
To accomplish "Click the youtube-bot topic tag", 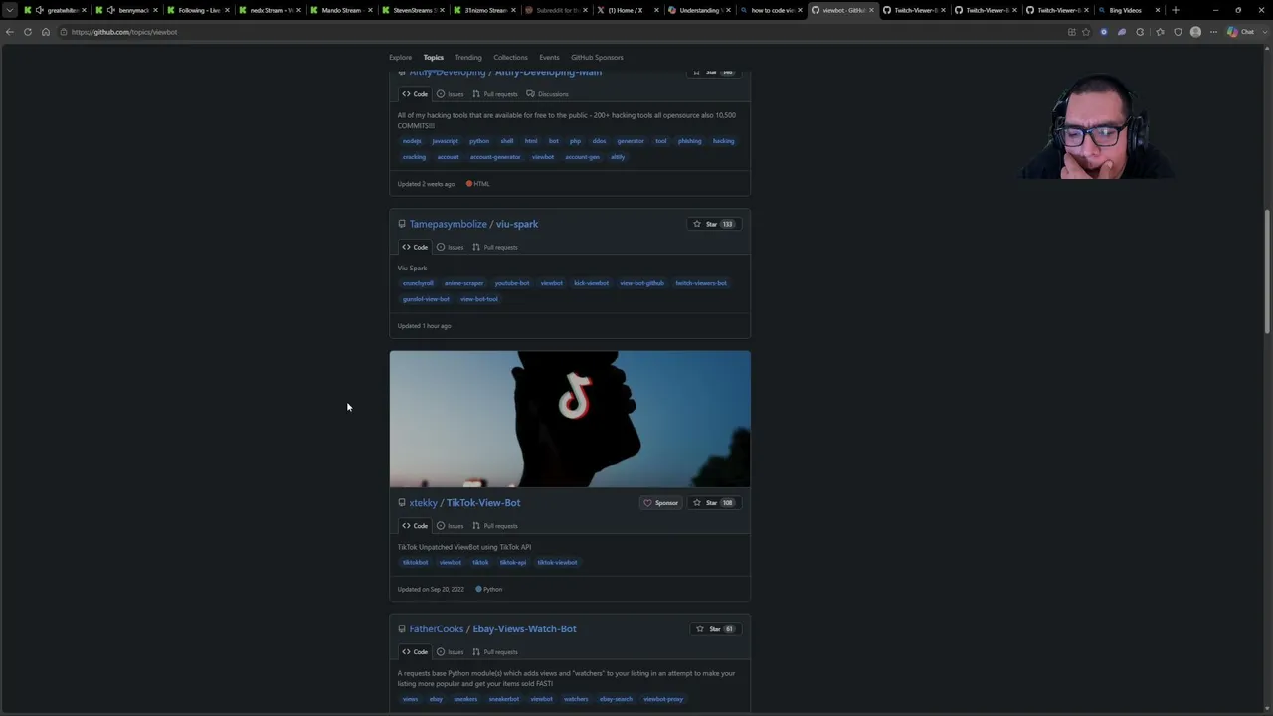I will [512, 283].
